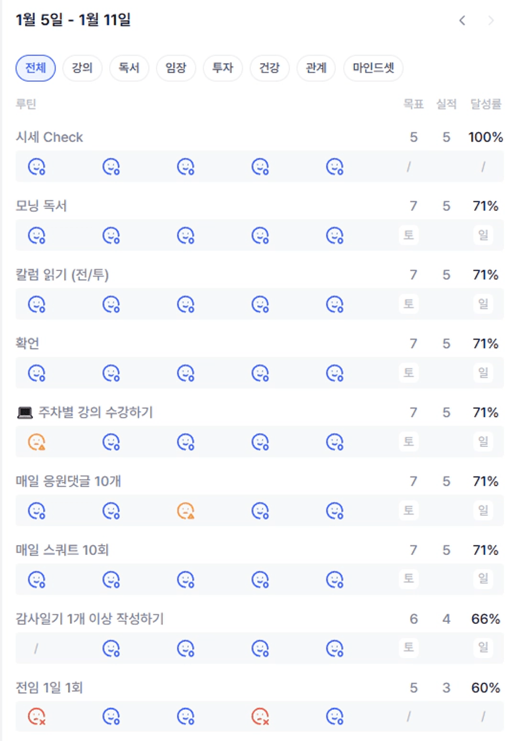The image size is (516, 741).
Task: Open the 마인드셋 category filter
Action: pyautogui.click(x=373, y=68)
